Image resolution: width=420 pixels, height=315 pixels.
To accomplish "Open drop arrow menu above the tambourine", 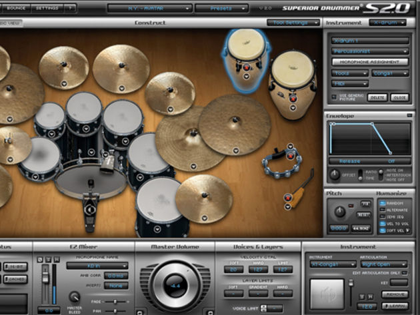I will pos(291,146).
